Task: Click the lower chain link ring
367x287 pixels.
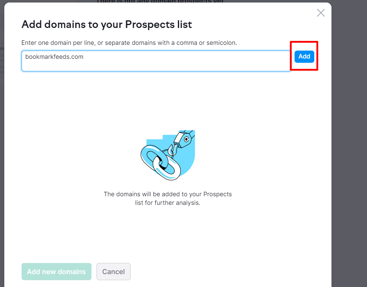Action: [x=167, y=168]
